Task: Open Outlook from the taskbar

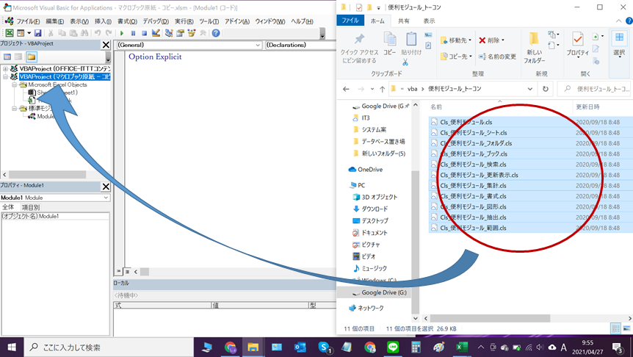Action: coord(300,347)
